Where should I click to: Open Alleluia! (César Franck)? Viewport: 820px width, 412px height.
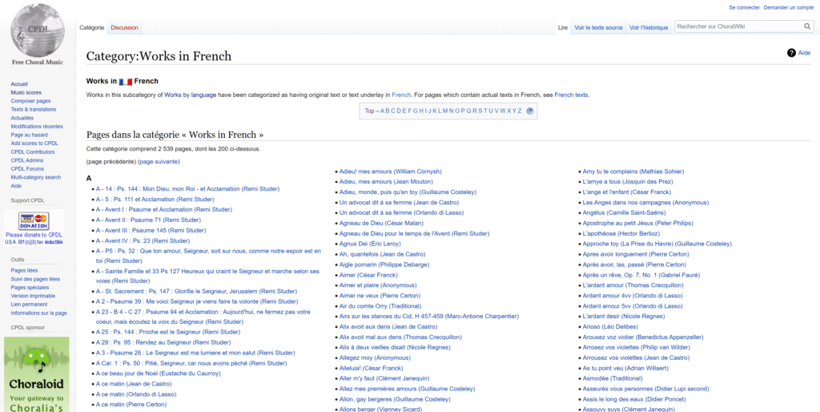[x=372, y=368]
